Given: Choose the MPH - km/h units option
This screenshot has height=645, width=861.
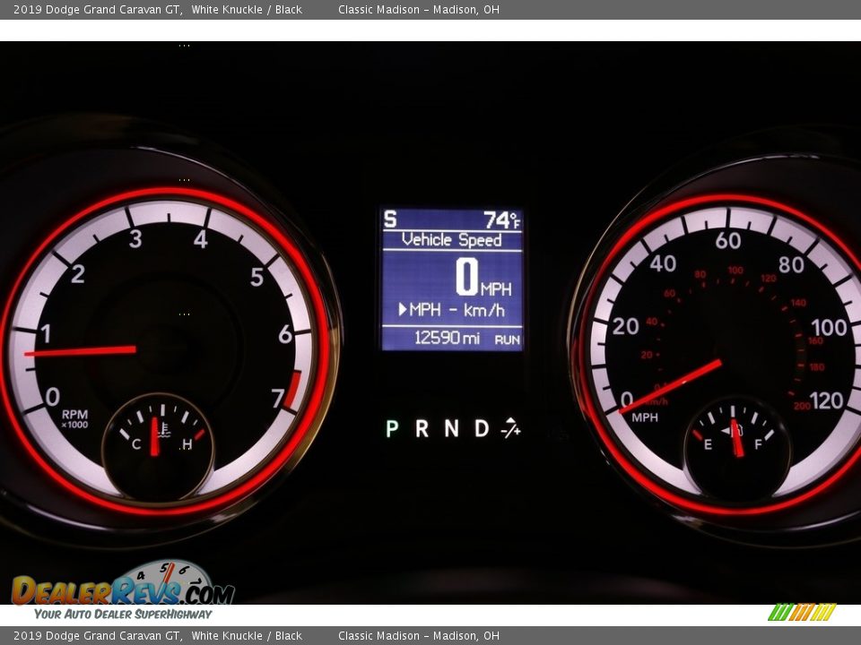Looking at the screenshot, I should click(x=457, y=310).
